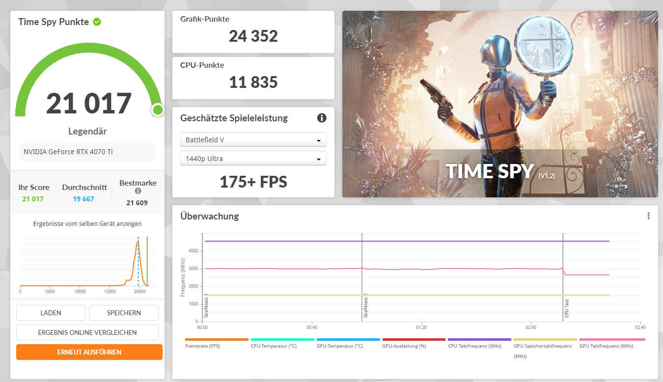Click the Bestmarke value 21 609

(137, 202)
